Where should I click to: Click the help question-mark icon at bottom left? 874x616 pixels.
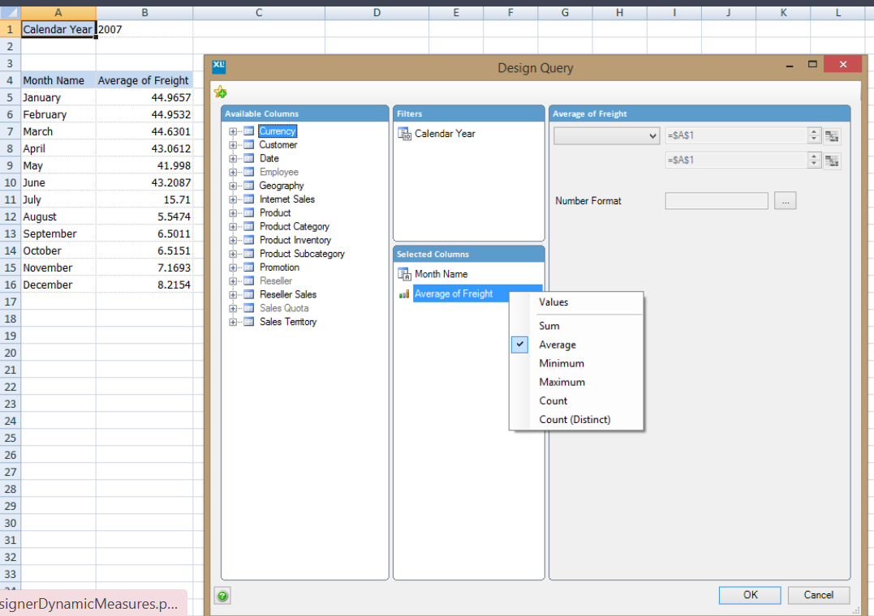pos(222,595)
